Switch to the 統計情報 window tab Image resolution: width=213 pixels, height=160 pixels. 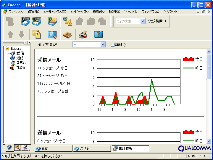[130, 148]
